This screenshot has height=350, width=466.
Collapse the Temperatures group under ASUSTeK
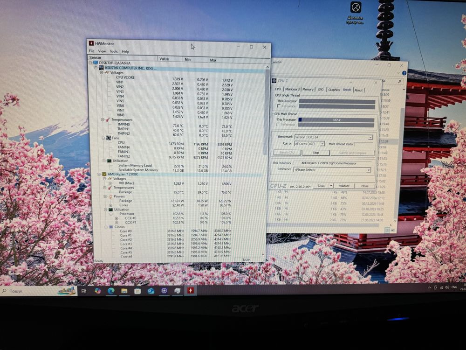[103, 119]
